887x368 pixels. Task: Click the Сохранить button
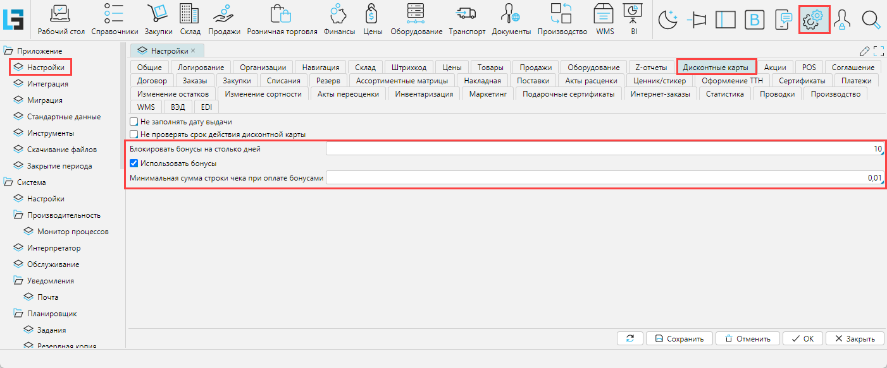(x=679, y=338)
